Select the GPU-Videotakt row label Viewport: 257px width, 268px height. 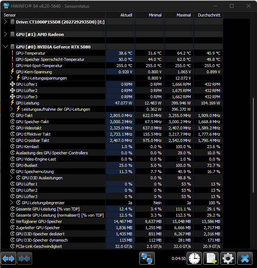pyautogui.click(x=29, y=128)
